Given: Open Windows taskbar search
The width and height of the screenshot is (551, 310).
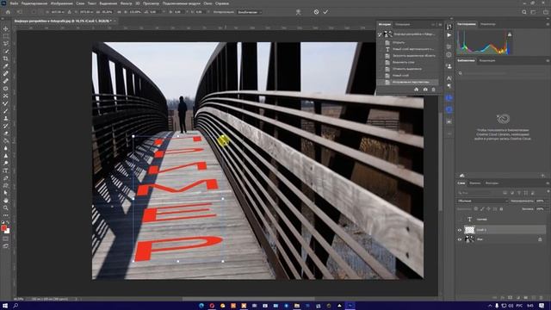Looking at the screenshot, I should pyautogui.click(x=15, y=306).
